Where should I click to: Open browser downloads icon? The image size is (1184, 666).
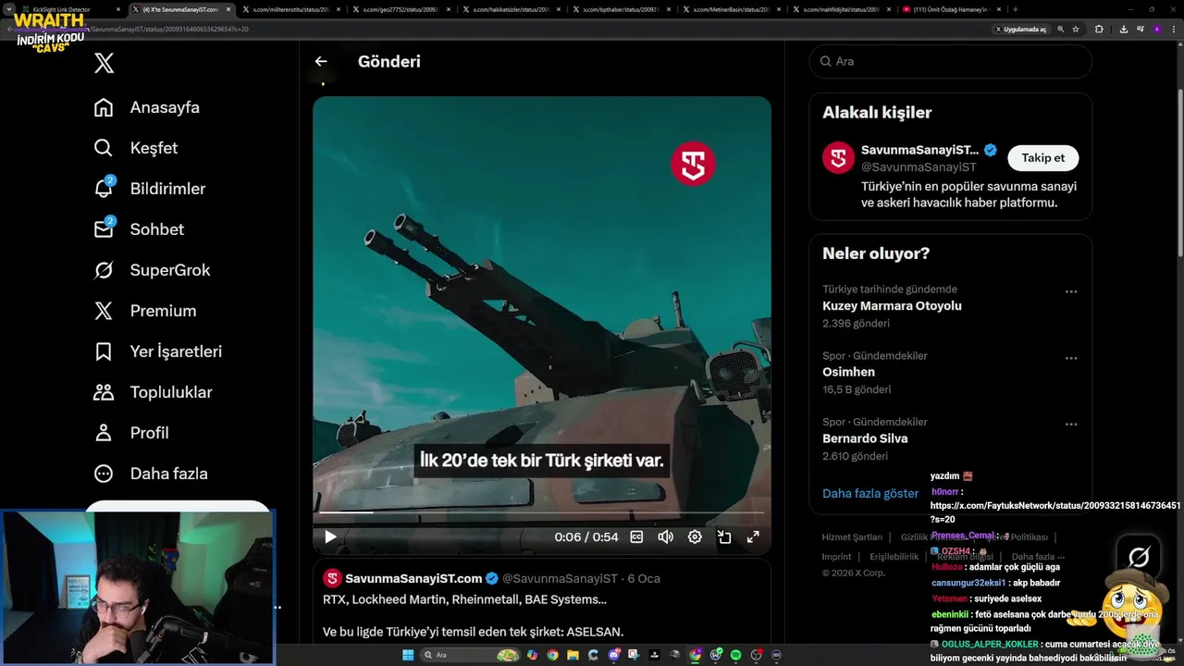(x=1124, y=30)
